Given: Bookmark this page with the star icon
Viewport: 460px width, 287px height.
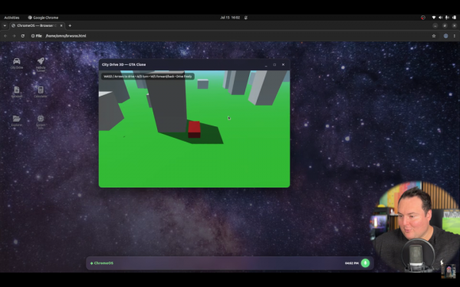Looking at the screenshot, I should pos(434,36).
